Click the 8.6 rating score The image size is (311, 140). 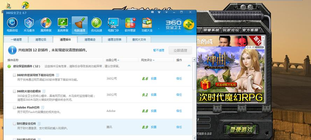145,79
